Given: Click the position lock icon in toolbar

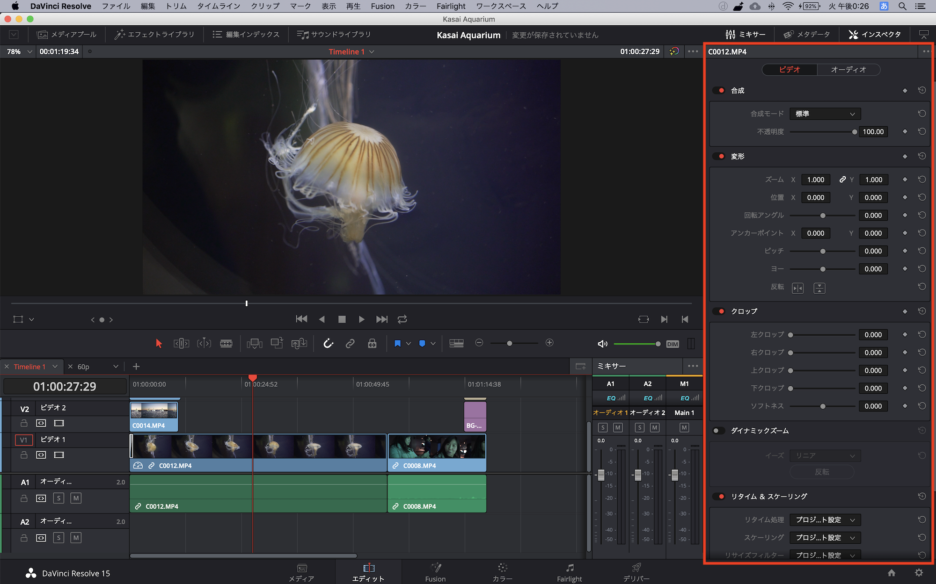Looking at the screenshot, I should click(372, 344).
